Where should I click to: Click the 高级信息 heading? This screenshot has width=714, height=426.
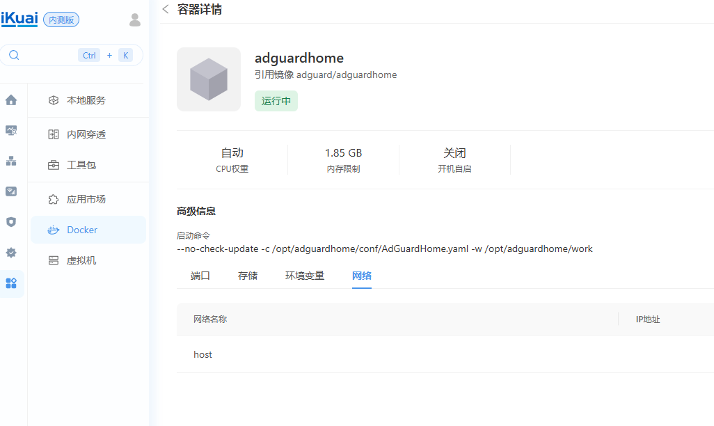click(x=196, y=211)
